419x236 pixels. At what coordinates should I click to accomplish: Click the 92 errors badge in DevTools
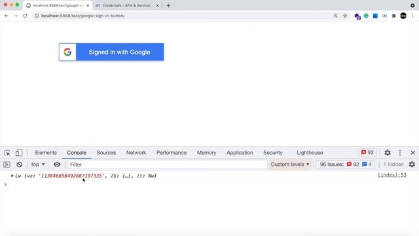[367, 152]
